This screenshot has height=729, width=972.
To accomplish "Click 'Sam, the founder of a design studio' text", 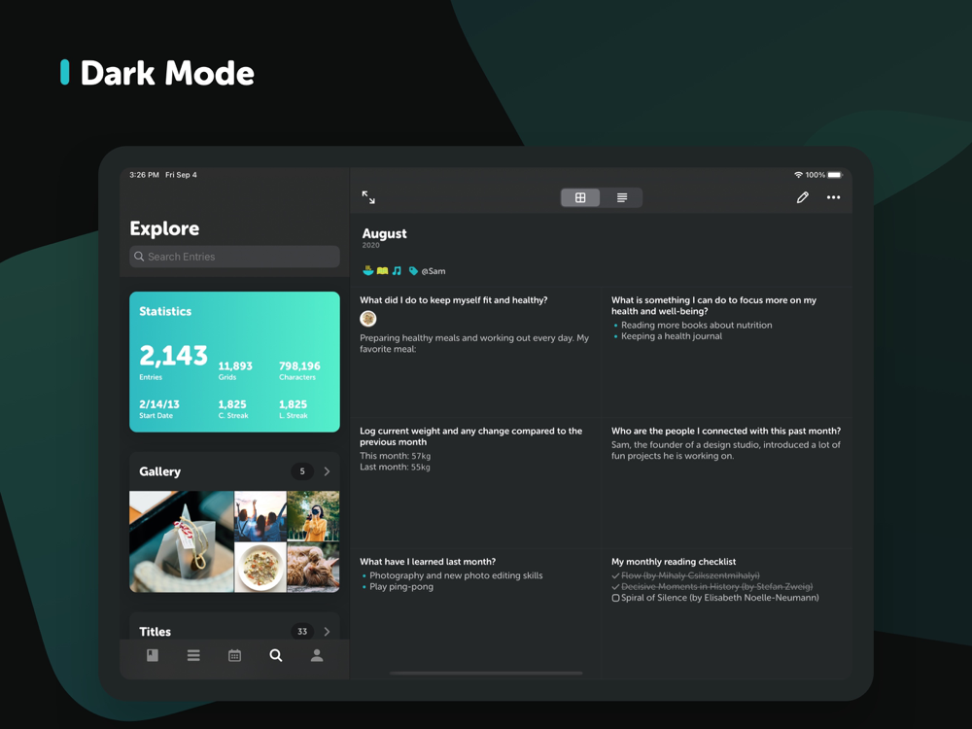I will (726, 450).
